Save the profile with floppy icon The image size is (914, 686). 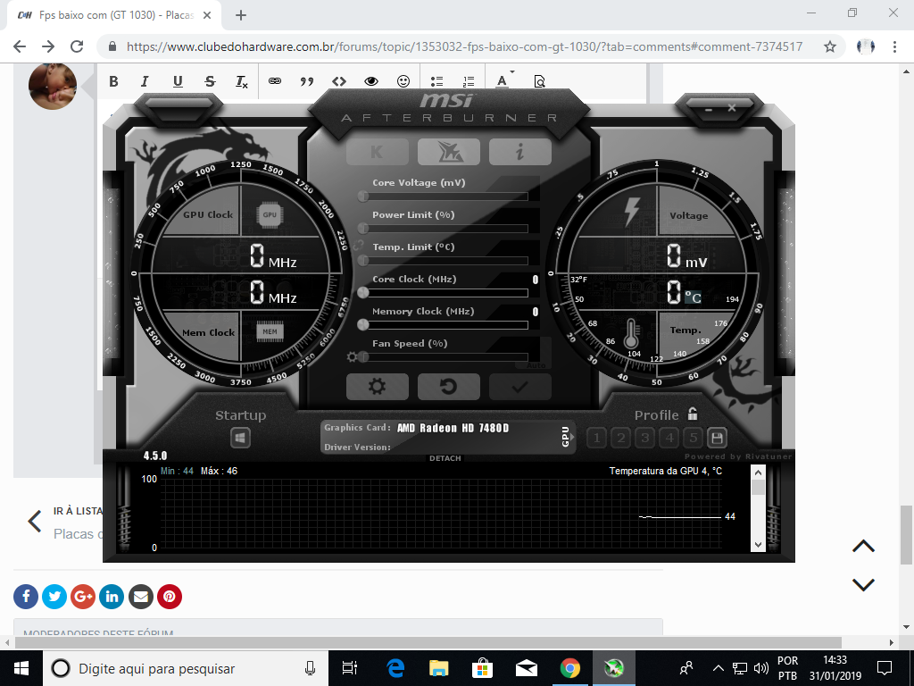pos(717,438)
